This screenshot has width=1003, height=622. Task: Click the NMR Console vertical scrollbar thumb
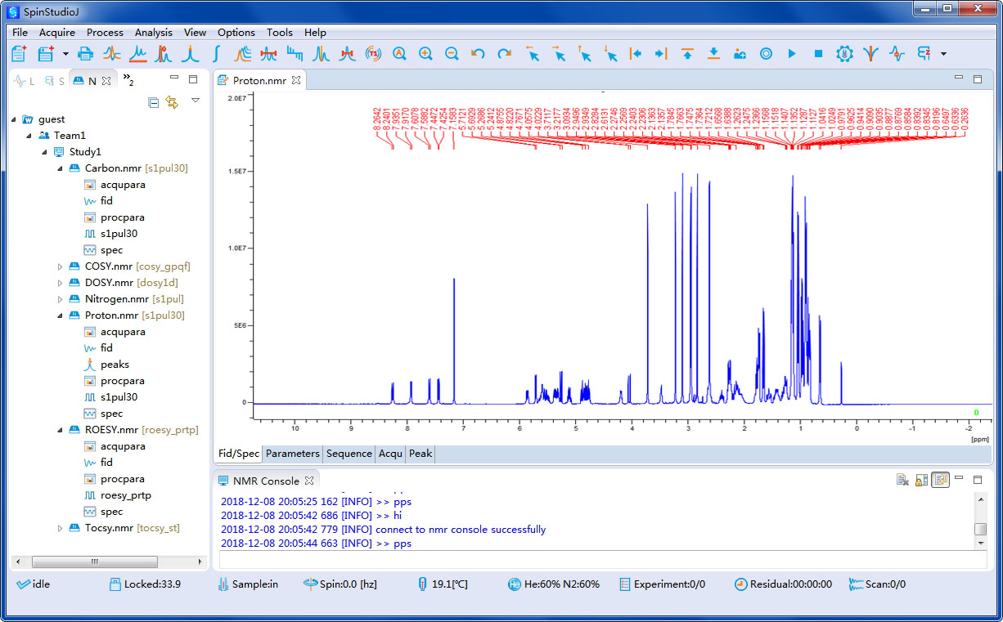pos(981,529)
